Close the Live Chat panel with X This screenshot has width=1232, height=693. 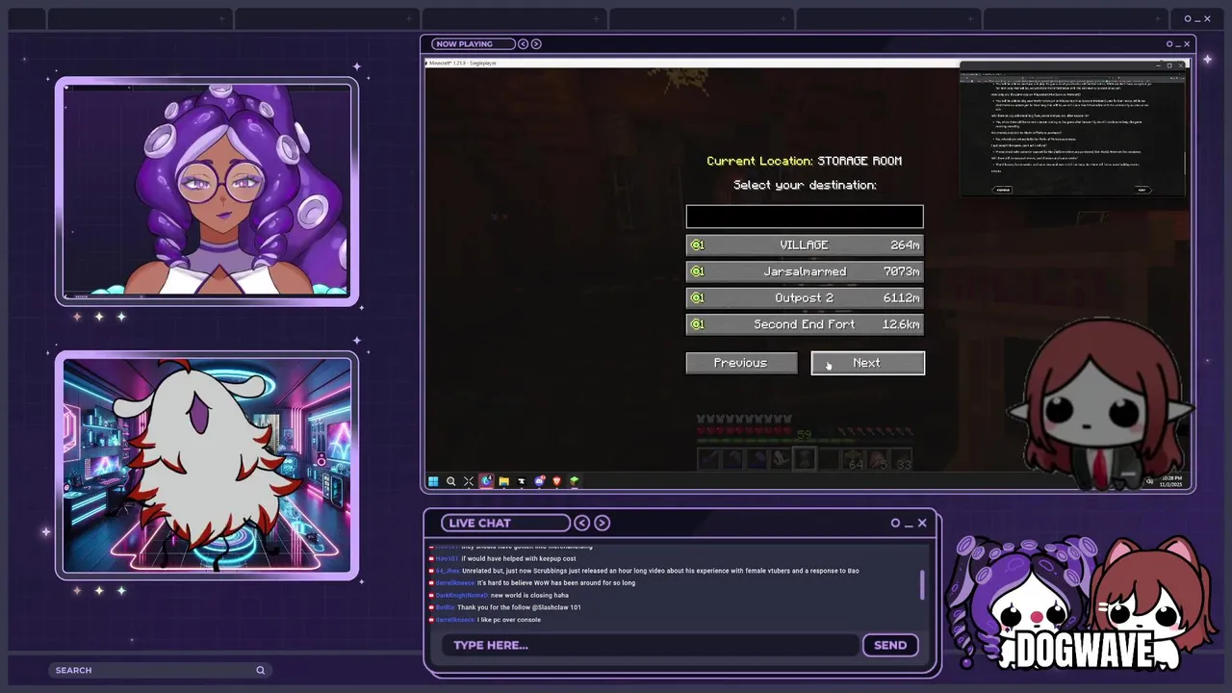[921, 523]
